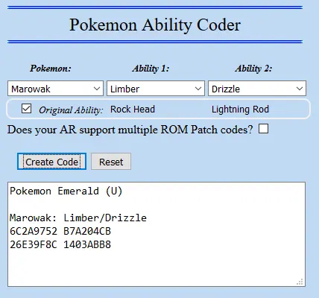Uncheck the Original Ability checkbox
This screenshot has height=298, width=319.
point(26,109)
